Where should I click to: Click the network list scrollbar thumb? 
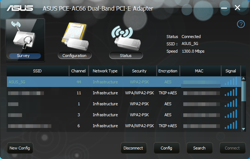pyautogui.click(x=243, y=91)
